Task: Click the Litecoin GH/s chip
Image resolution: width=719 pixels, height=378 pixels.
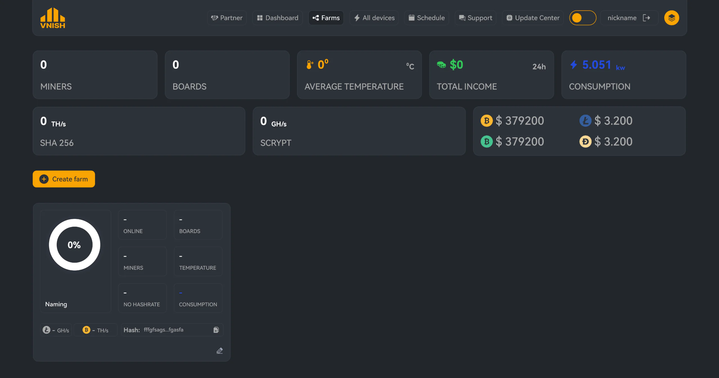Action: point(56,330)
